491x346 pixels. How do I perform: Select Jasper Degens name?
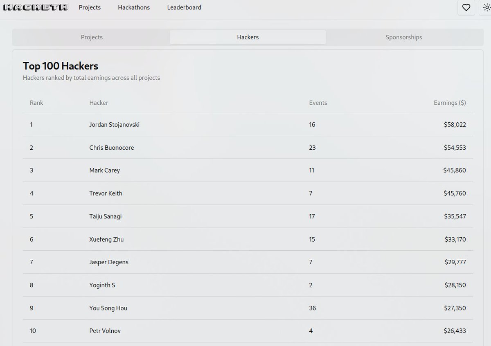pos(109,262)
